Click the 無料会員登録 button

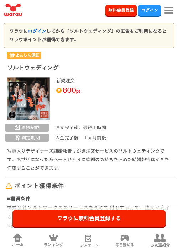point(121,10)
